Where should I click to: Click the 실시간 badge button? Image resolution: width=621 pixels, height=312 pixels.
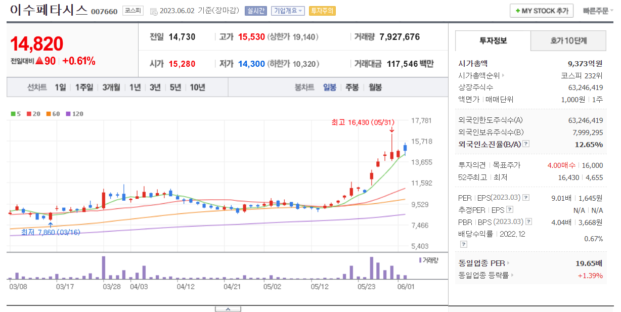tap(255, 11)
